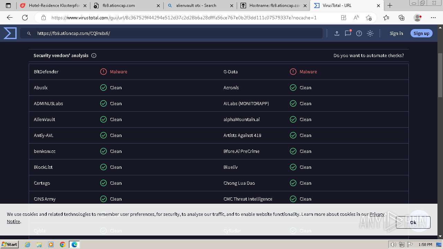Screen dimensions: 443x249
Task: Click the upload file icon
Action: tap(337, 34)
